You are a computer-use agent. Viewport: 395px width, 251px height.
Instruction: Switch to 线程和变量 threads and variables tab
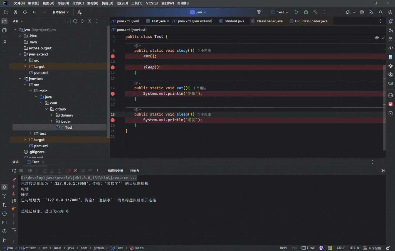click(x=115, y=171)
